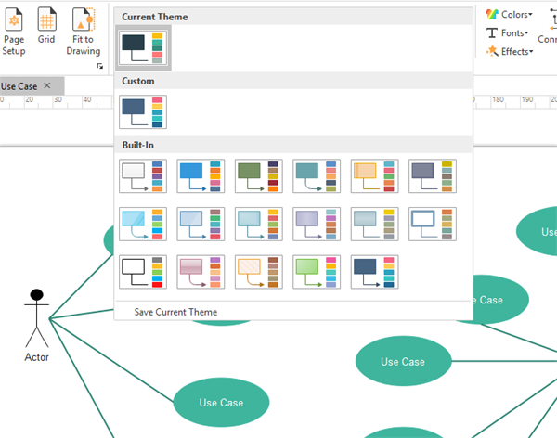Apply the Custom section theme
The height and width of the screenshot is (438, 557).
point(143,112)
